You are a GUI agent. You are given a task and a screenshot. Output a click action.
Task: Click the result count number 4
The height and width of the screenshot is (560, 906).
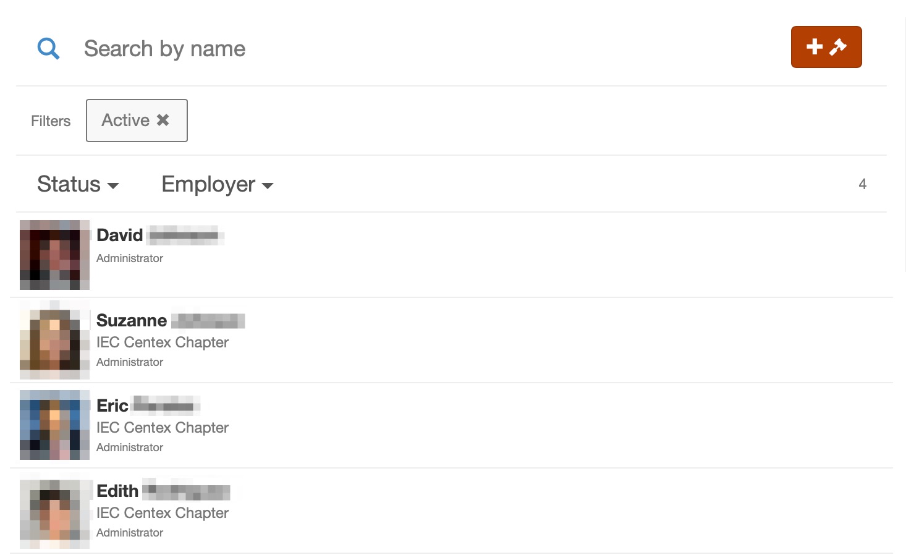coord(863,184)
